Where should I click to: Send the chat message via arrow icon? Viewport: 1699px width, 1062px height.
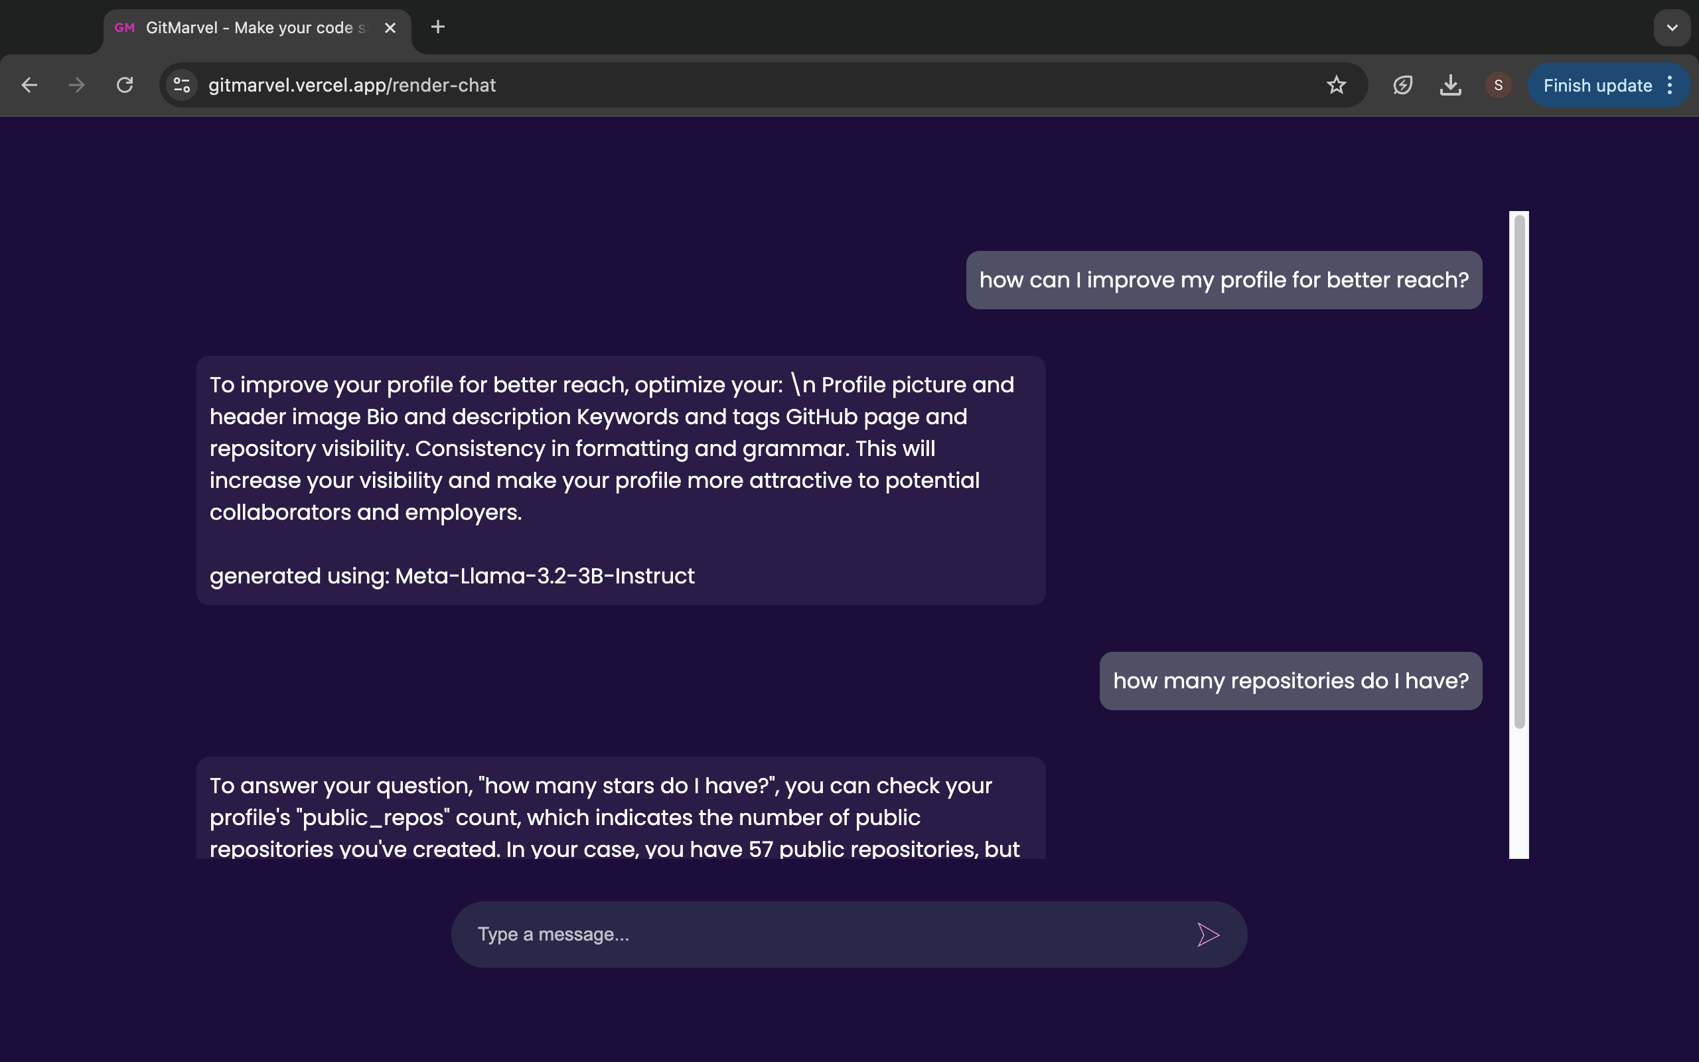1208,934
